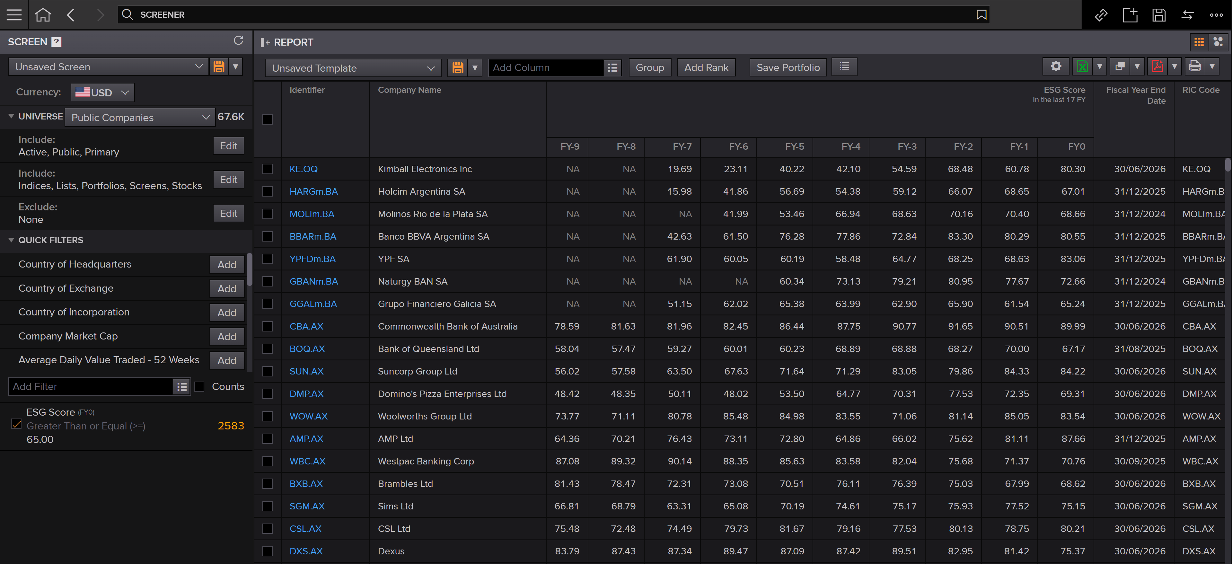
Task: Click the Group button
Action: tap(649, 67)
